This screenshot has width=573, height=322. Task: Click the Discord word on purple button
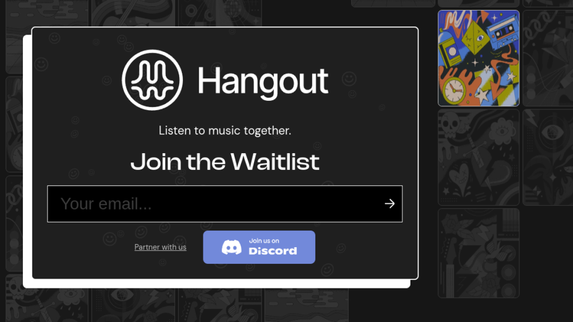tap(273, 251)
